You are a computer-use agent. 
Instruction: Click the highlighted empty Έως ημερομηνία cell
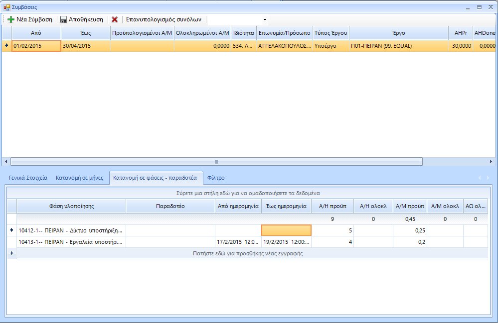pyautogui.click(x=286, y=230)
